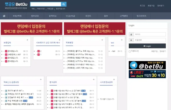The height and width of the screenshot is (110, 171).
Task: Click the red H icon beside KBO KT vs SSG post
Action: pyautogui.click(x=52, y=97)
